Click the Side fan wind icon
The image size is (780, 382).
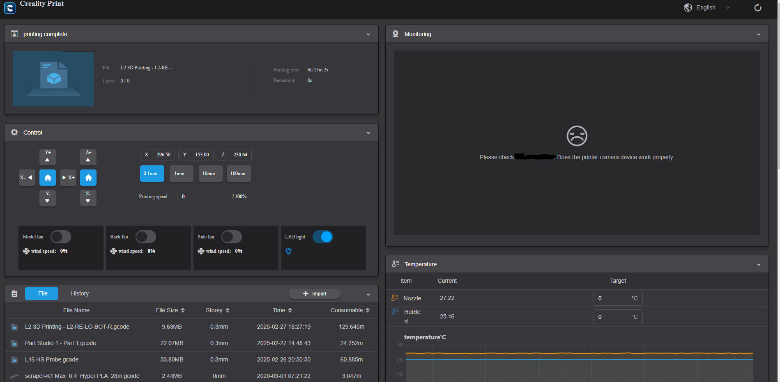point(201,251)
